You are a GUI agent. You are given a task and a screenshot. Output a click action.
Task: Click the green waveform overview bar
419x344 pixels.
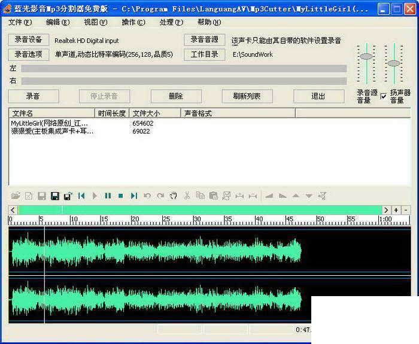coord(199,210)
